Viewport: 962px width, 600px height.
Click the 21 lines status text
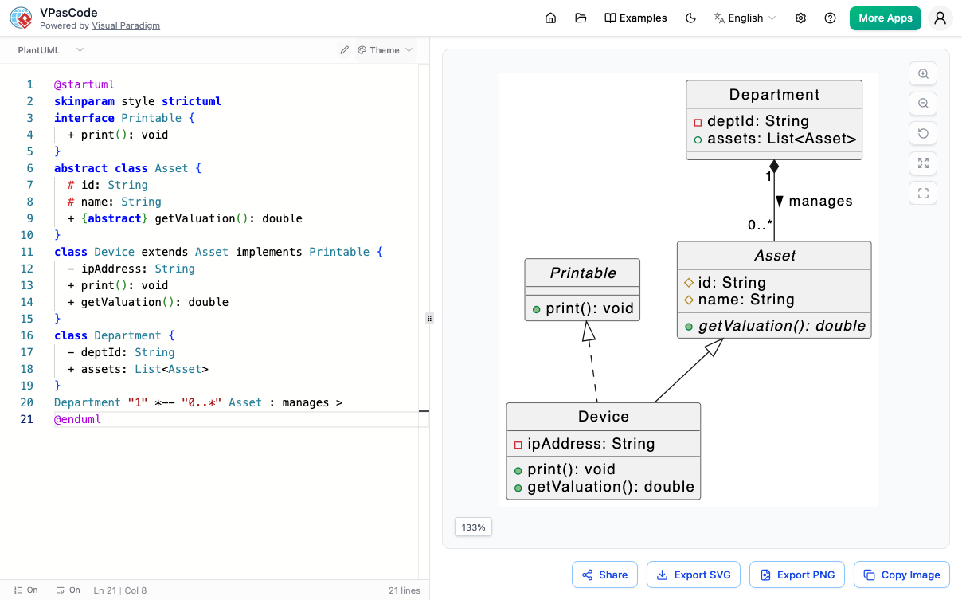pos(405,590)
